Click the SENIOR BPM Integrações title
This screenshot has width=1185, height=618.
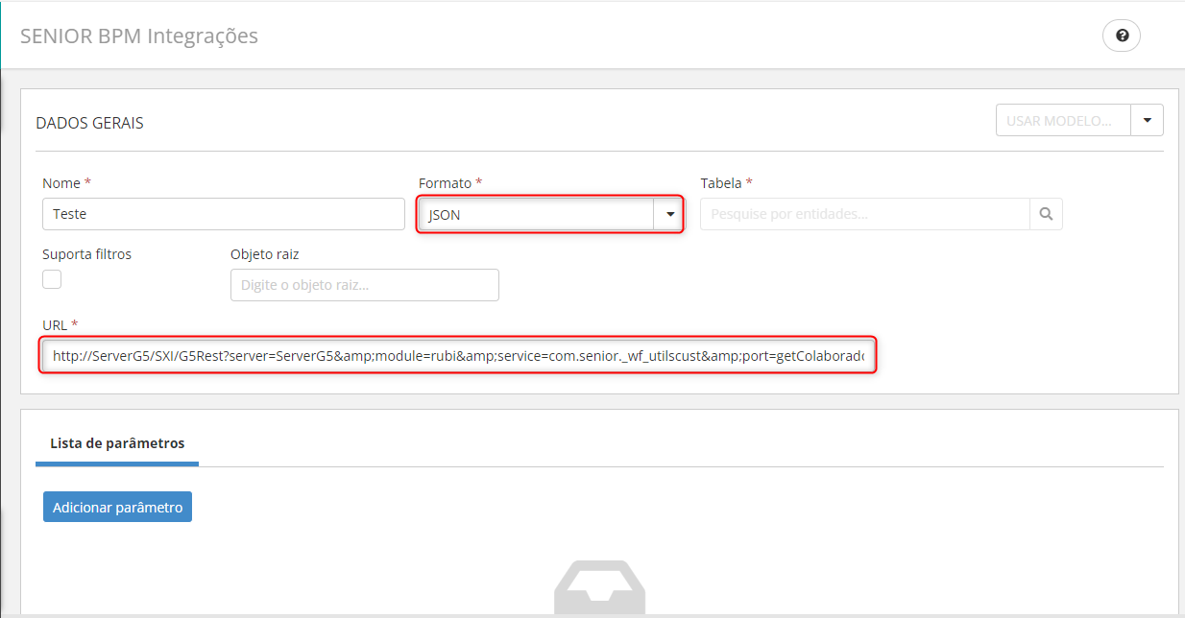[x=139, y=36]
